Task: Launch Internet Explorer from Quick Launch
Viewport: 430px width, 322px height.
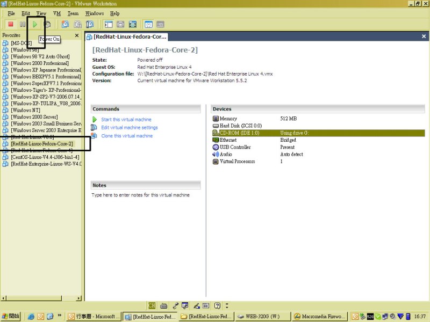Action: (x=31, y=317)
